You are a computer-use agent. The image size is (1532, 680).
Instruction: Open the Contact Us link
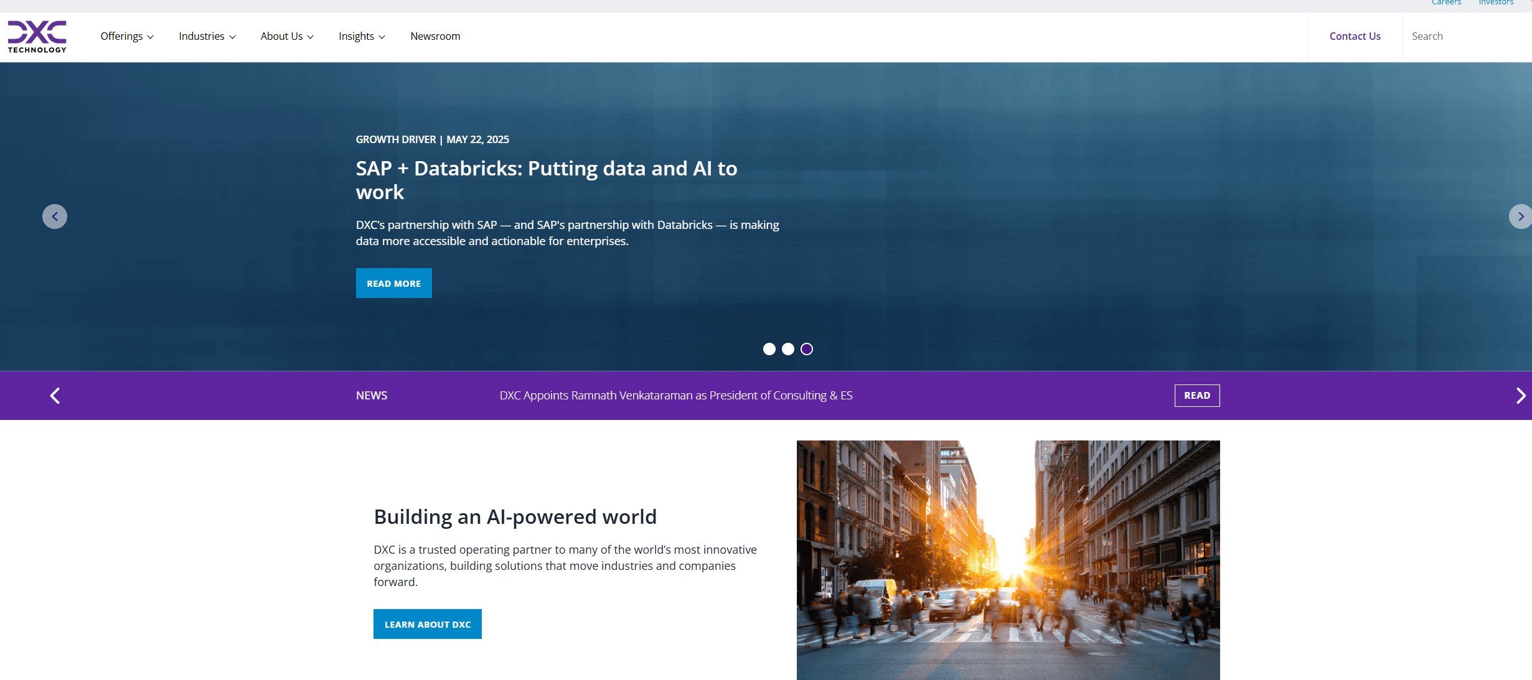click(1355, 36)
